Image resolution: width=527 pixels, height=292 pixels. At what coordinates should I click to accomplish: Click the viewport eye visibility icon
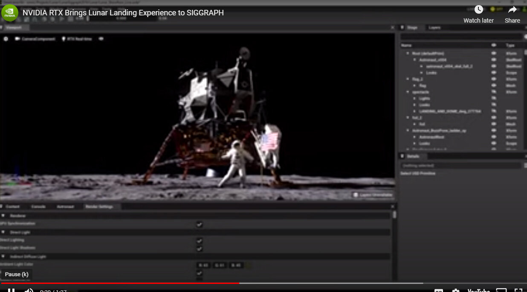(x=101, y=39)
